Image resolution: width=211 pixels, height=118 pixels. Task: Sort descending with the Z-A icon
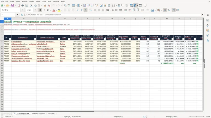tap(93, 5)
